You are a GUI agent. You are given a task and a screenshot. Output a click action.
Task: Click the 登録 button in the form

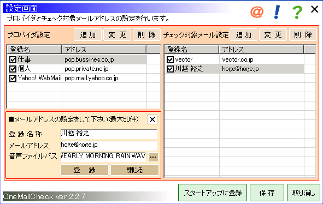tap(85, 170)
